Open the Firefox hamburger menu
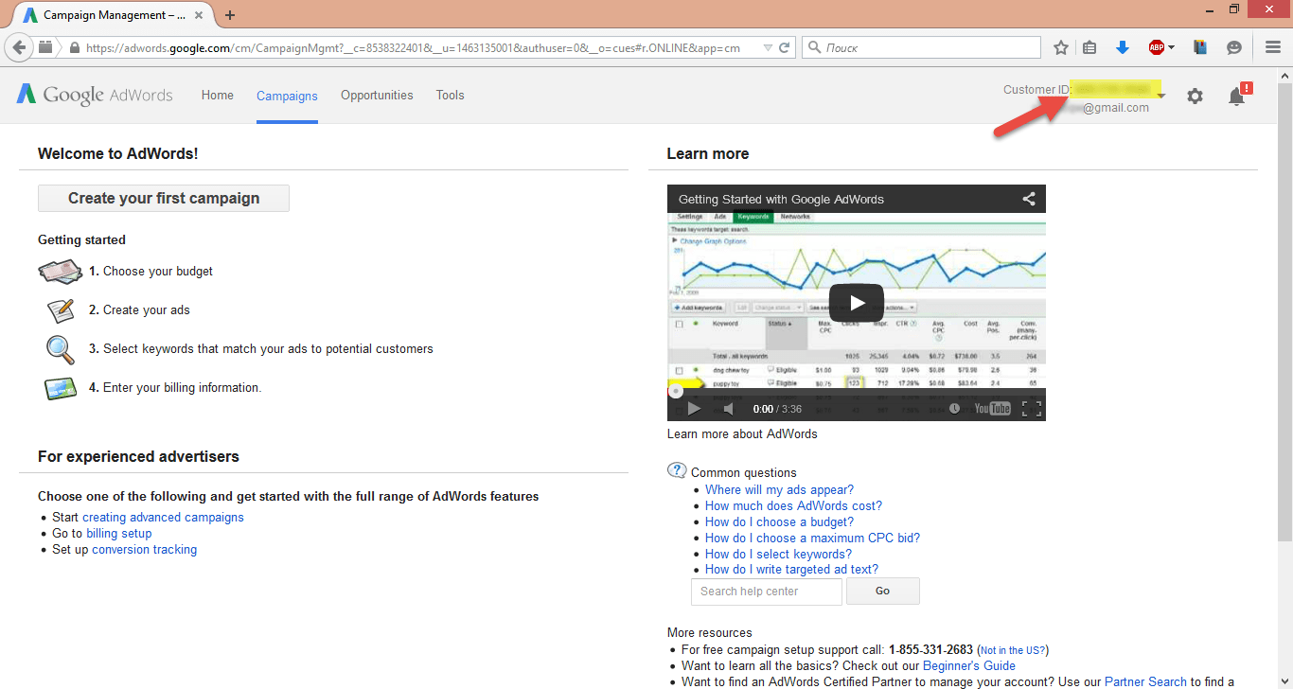 point(1273,47)
